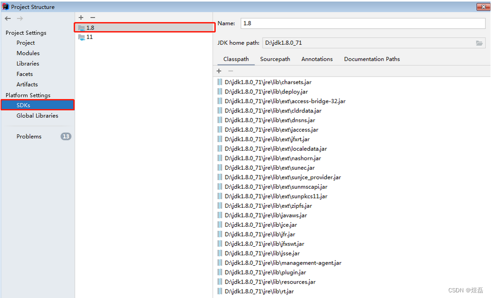Browse JDK home path via the folder icon

[x=480, y=43]
